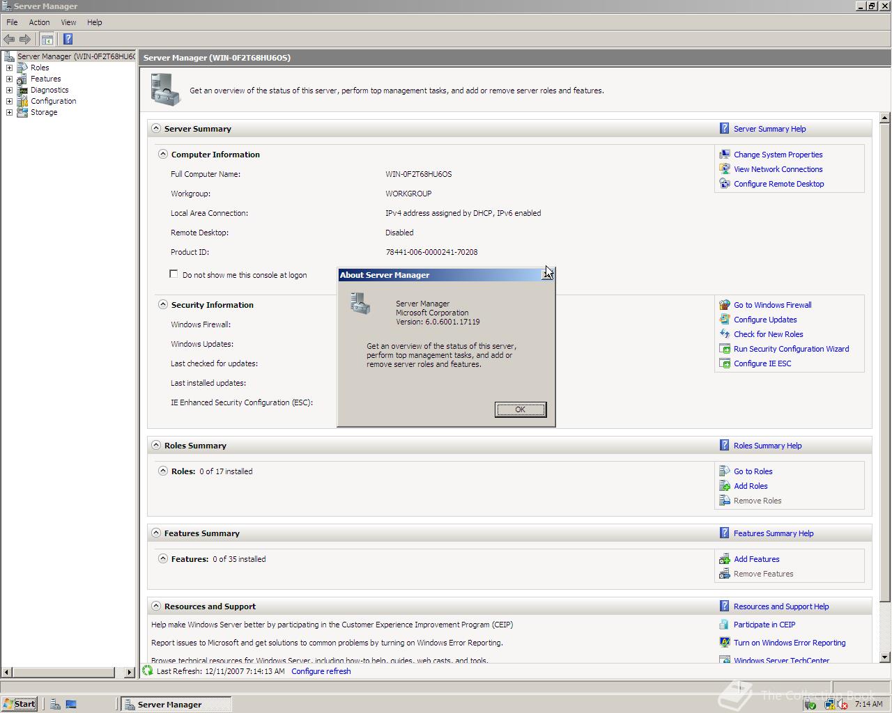Screen dimensions: 892x713
Task: Collapse the Features Summary section
Action: (x=156, y=533)
